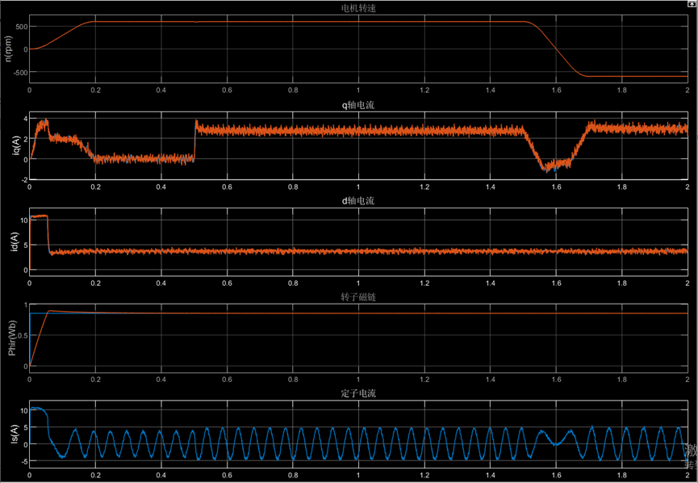Click inside the d-axis current plot area
This screenshot has width=698, height=483.
point(358,241)
